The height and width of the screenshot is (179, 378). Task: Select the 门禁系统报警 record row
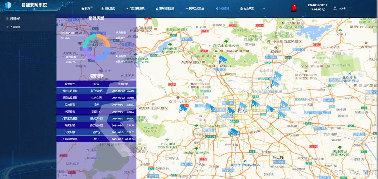(x=96, y=119)
